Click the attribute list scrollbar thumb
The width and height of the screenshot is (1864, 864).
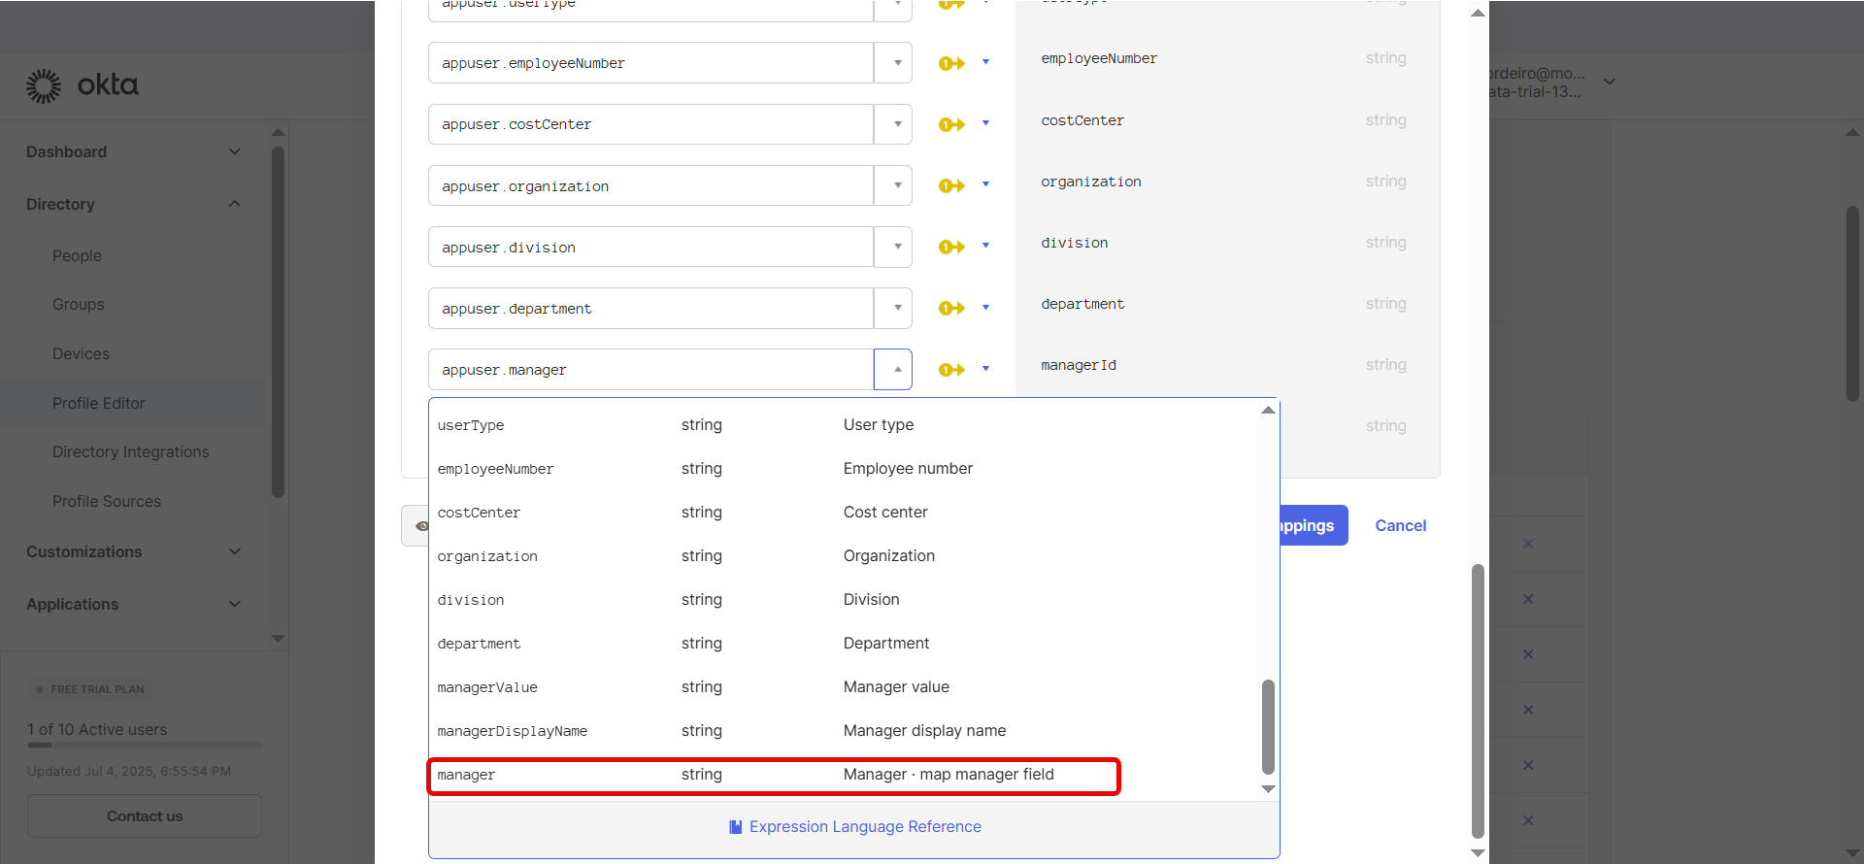tap(1268, 726)
